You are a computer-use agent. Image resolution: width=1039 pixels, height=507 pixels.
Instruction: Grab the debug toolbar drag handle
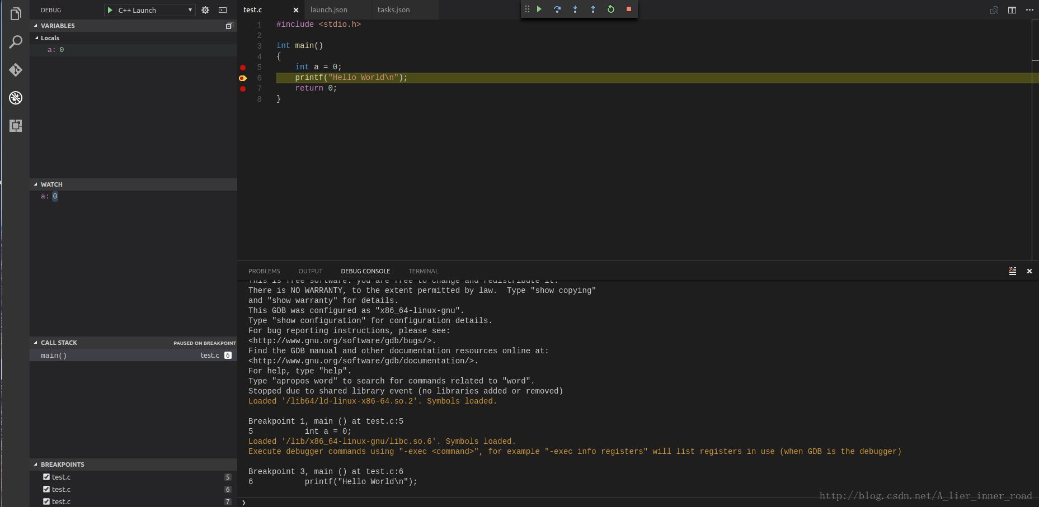[527, 9]
